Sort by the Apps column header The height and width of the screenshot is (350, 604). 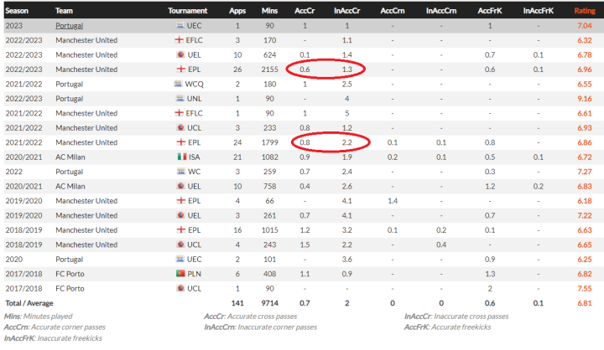(237, 11)
